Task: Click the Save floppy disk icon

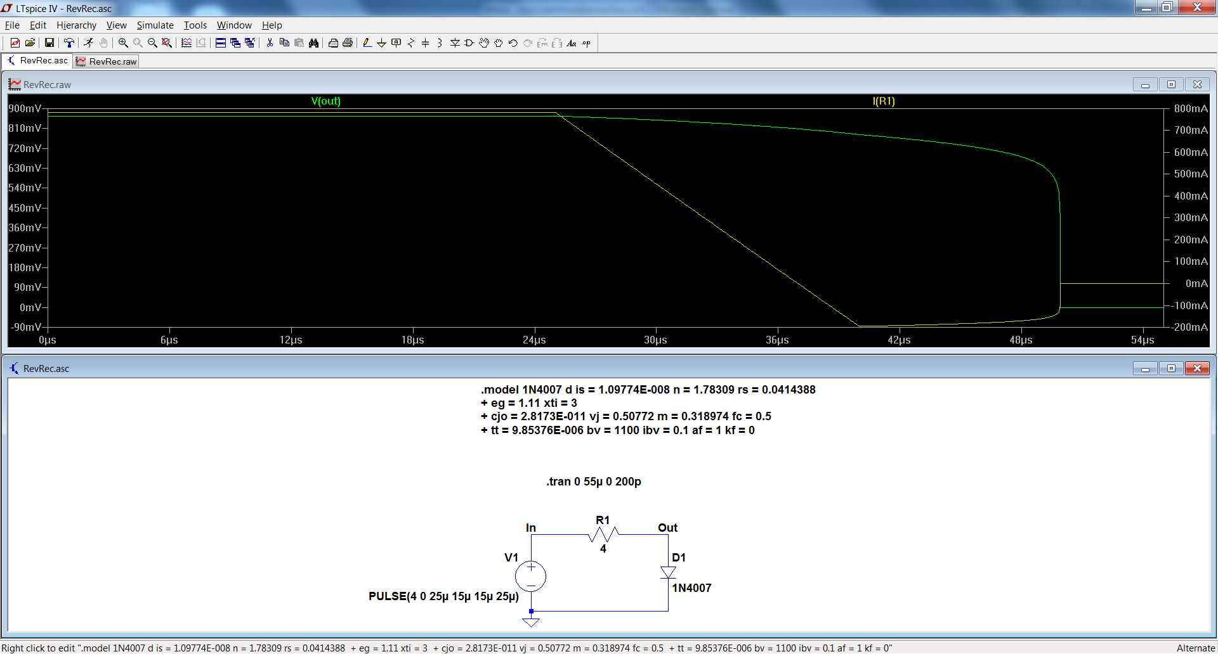Action: [49, 43]
